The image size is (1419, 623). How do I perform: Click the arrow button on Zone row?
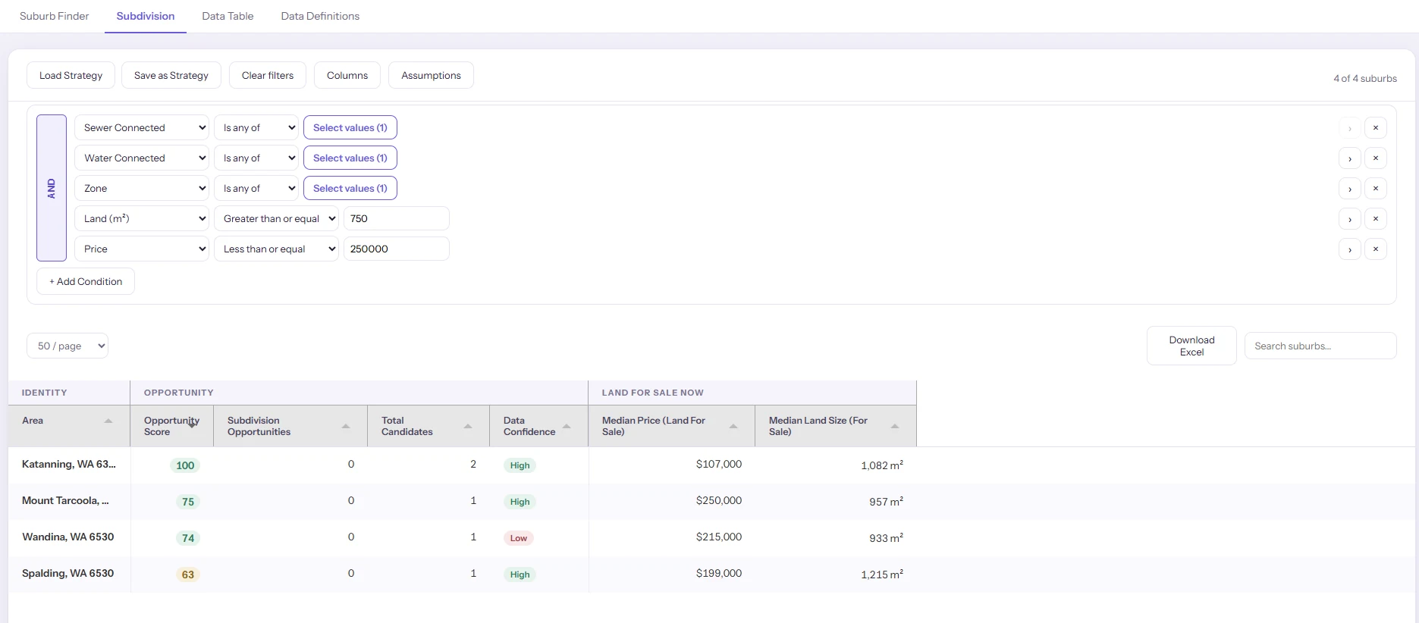1350,188
